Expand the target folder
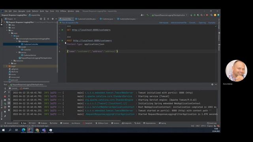This screenshot has width=253, height=142. click(7, 66)
